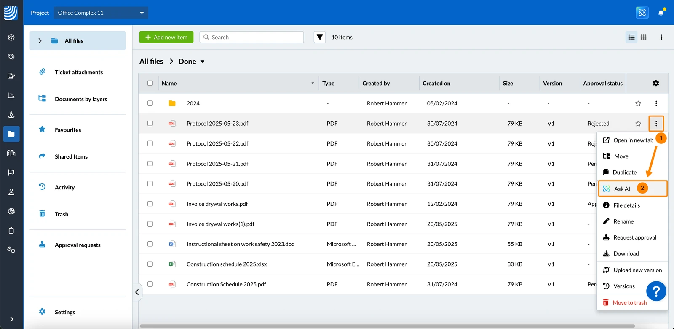Open the files folder icon in left rail
The width and height of the screenshot is (674, 329).
[11, 134]
